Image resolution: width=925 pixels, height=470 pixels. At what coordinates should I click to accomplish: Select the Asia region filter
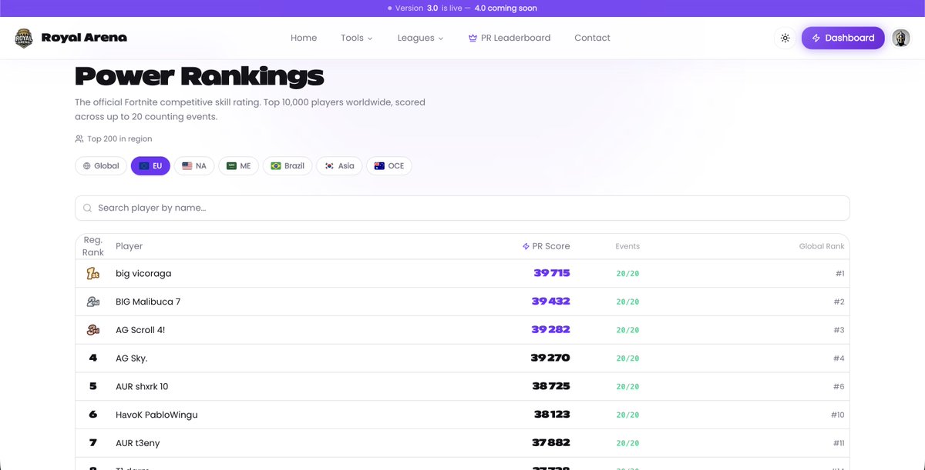[x=339, y=166]
